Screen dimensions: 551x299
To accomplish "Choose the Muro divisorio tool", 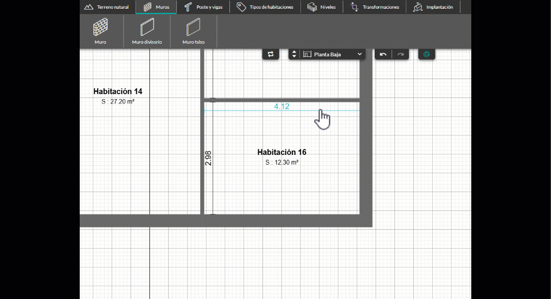I will point(146,30).
